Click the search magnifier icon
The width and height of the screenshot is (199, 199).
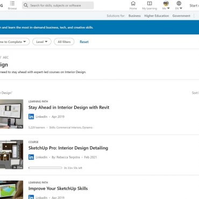coord(26,5)
